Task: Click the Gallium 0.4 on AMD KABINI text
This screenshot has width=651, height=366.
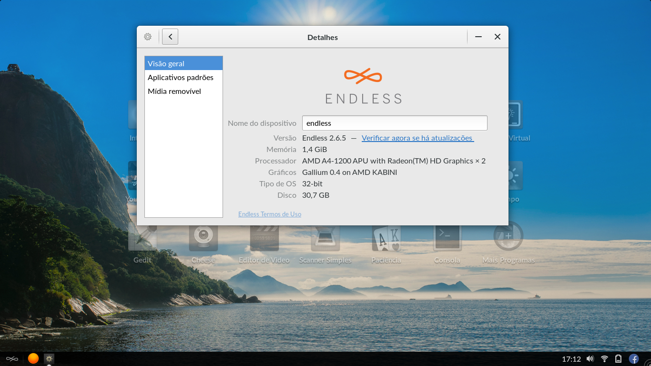Action: (349, 173)
